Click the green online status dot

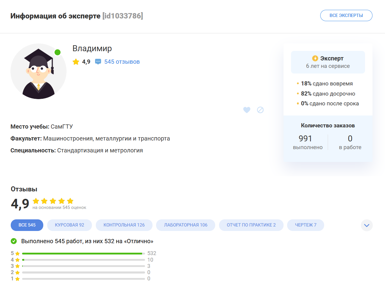point(58,52)
